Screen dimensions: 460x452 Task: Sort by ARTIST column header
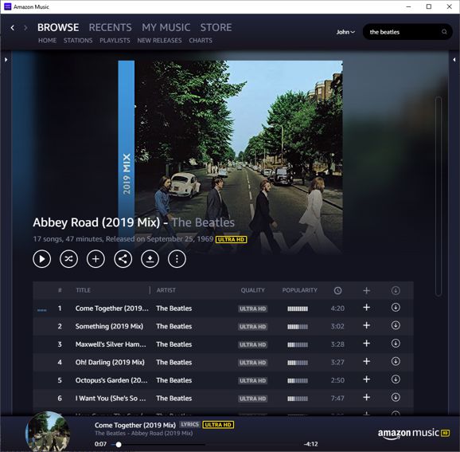click(166, 290)
